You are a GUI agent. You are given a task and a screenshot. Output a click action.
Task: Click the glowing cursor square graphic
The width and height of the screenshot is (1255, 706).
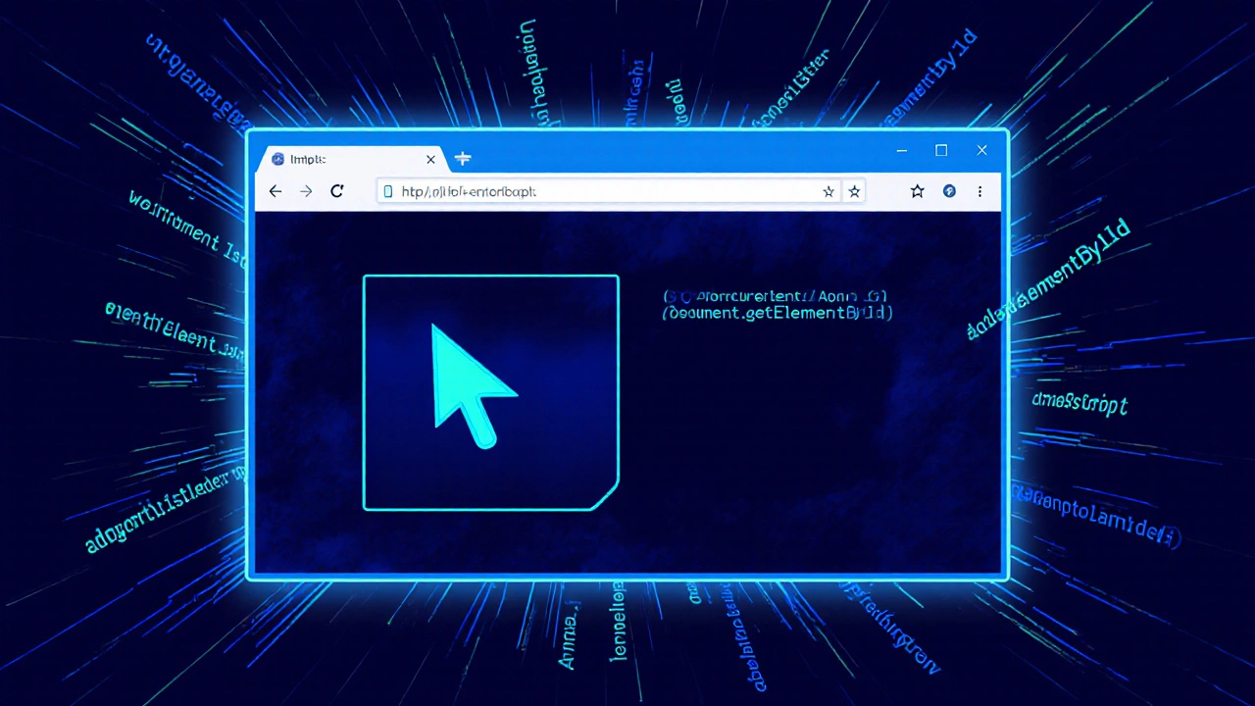coord(490,392)
